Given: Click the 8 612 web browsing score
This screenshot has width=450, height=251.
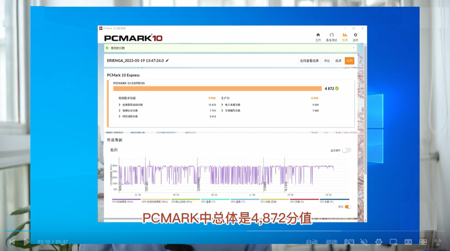Looking at the screenshot, I should 213,117.
